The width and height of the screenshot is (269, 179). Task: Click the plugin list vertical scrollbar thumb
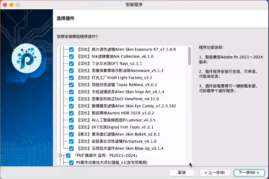(x=189, y=56)
